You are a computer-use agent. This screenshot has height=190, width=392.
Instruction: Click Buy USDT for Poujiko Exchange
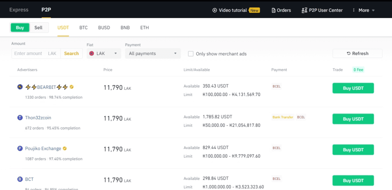tap(353, 150)
